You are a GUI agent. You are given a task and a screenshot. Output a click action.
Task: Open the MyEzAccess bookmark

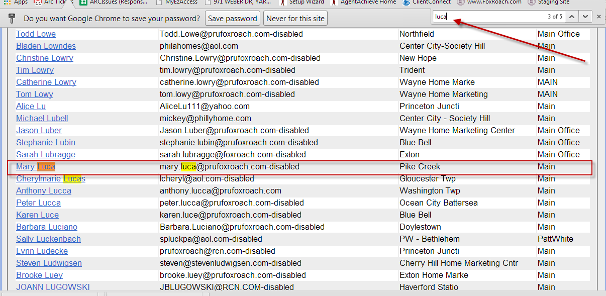[176, 2]
